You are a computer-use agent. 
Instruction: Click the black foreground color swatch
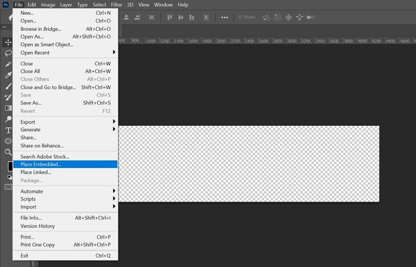10,166
